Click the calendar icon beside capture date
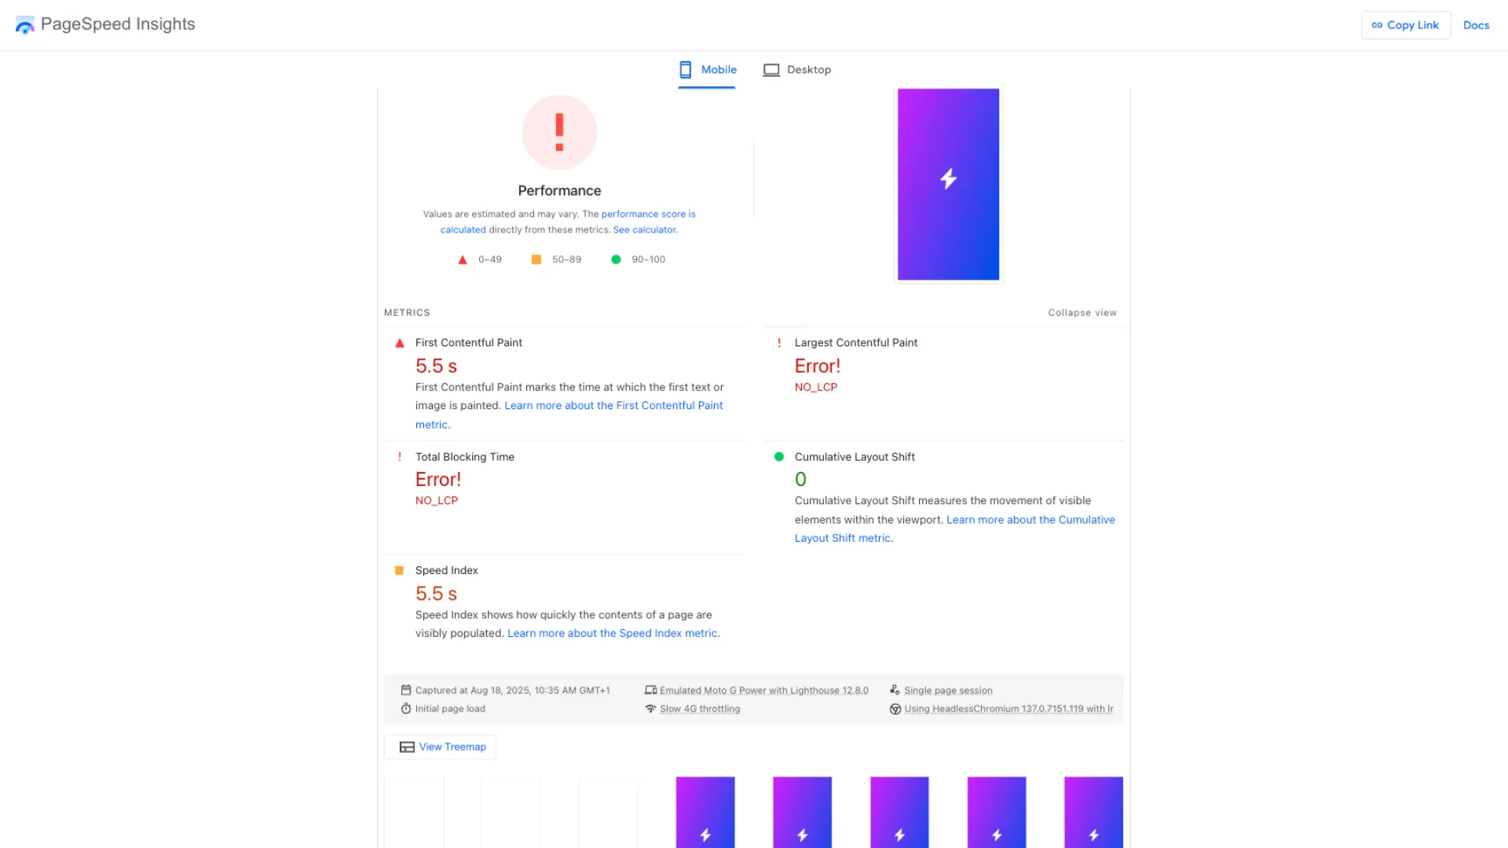Screen dimensions: 1508x848 [406, 690]
